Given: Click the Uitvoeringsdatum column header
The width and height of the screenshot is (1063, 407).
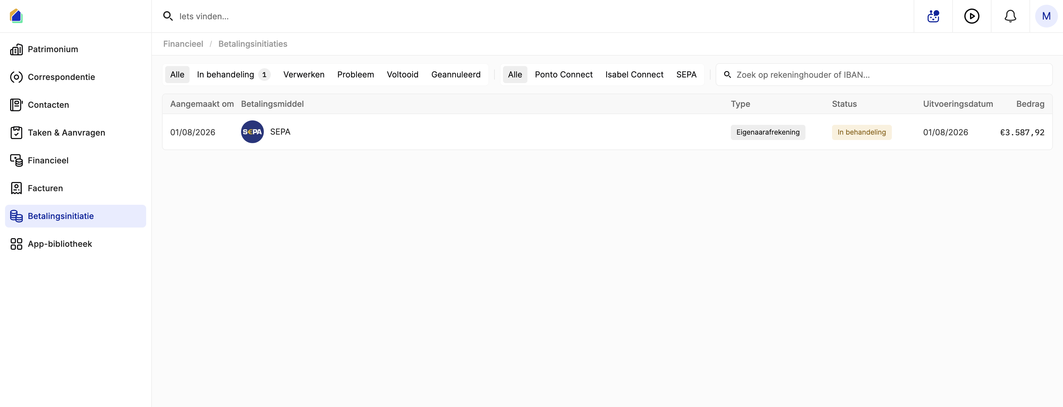Looking at the screenshot, I should tap(958, 104).
